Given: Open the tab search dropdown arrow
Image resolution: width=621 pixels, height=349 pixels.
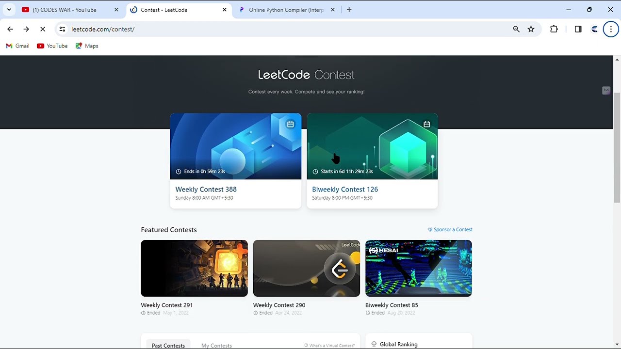Looking at the screenshot, I should tap(9, 10).
